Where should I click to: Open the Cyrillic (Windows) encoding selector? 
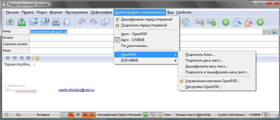[231, 115]
